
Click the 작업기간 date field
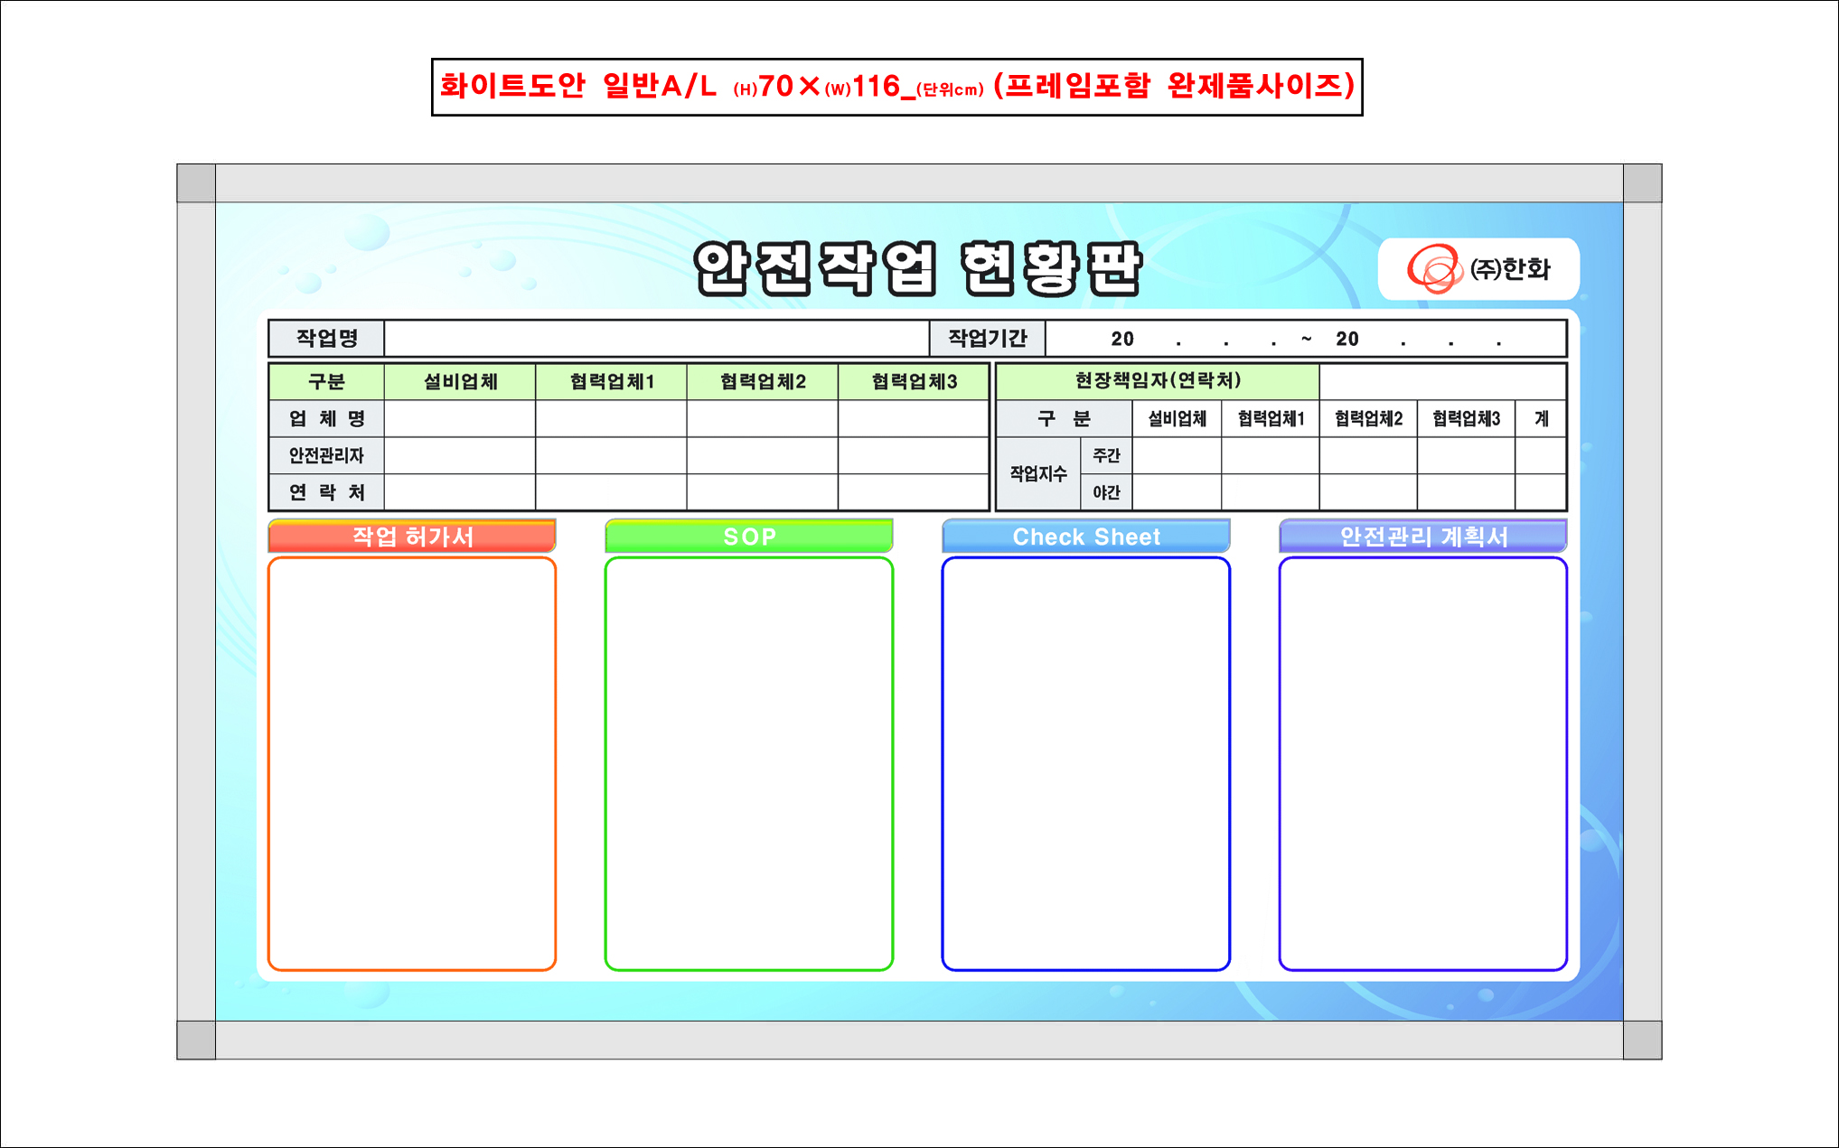[1304, 339]
